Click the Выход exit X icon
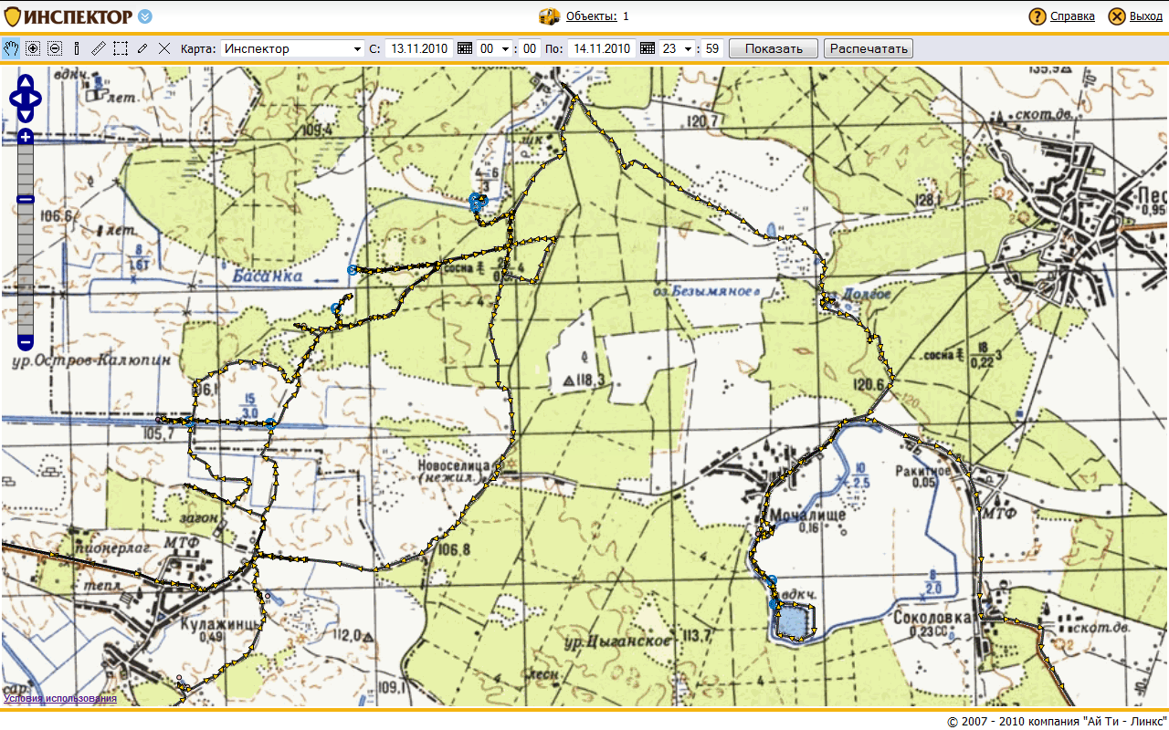The image size is (1169, 730). 1117,16
